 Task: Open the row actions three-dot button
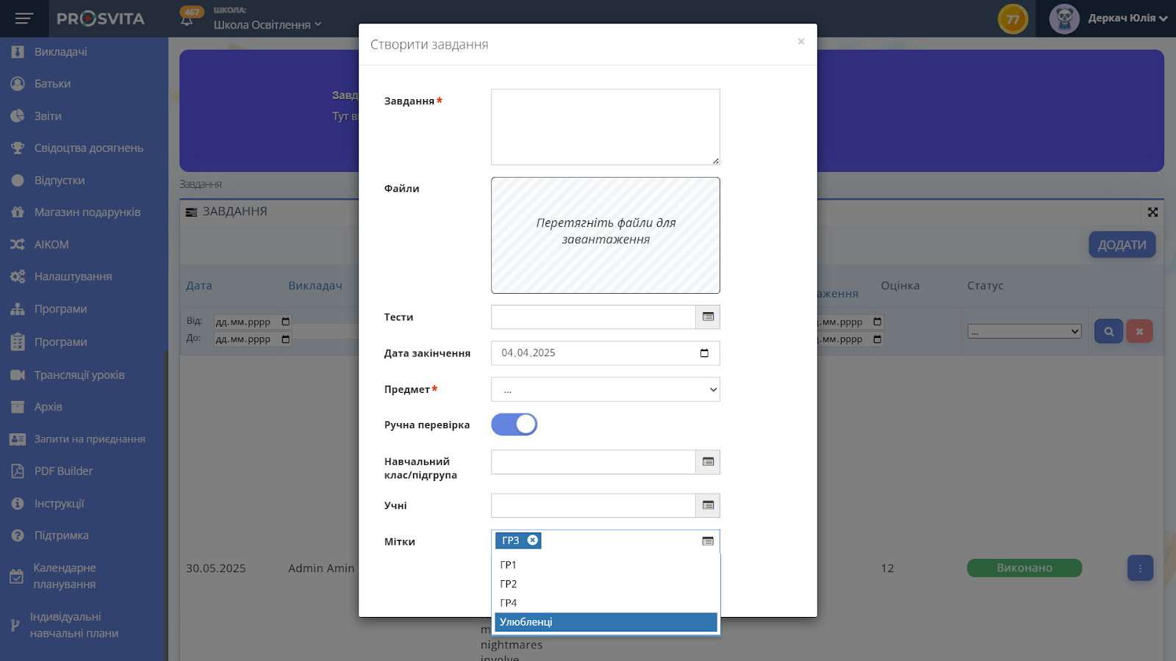(1140, 568)
